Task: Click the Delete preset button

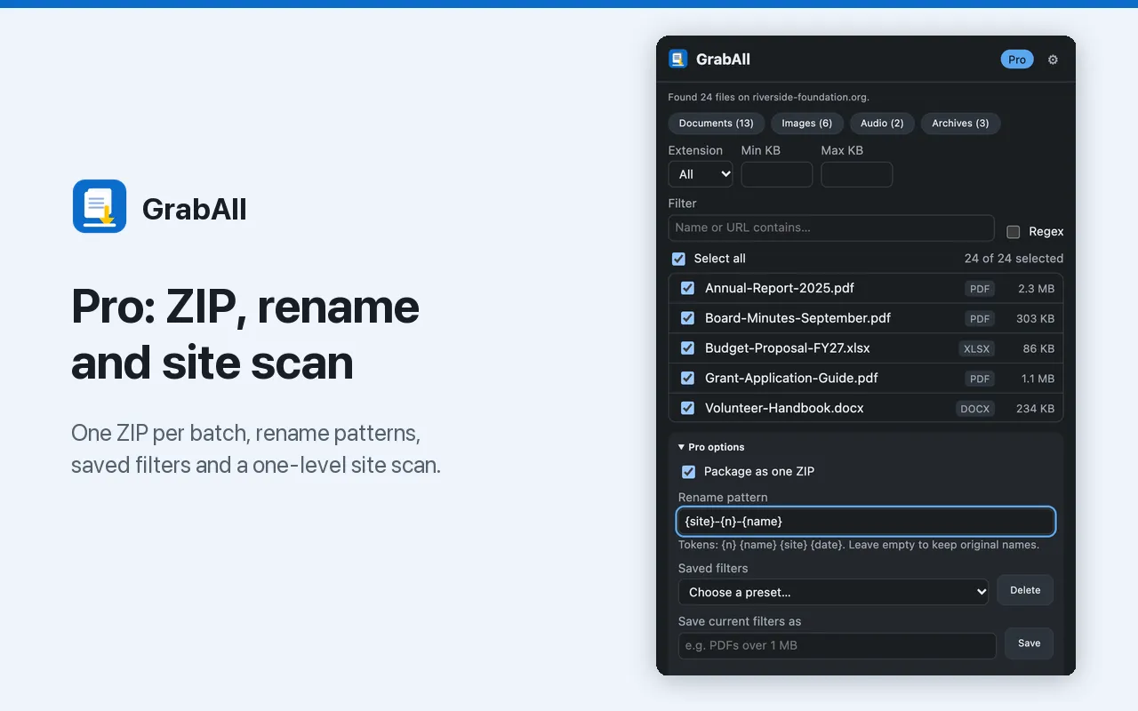Action: [x=1025, y=590]
